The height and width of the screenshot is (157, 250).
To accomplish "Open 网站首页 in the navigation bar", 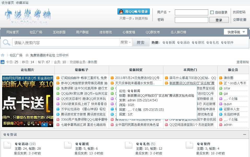I will 13,32.
